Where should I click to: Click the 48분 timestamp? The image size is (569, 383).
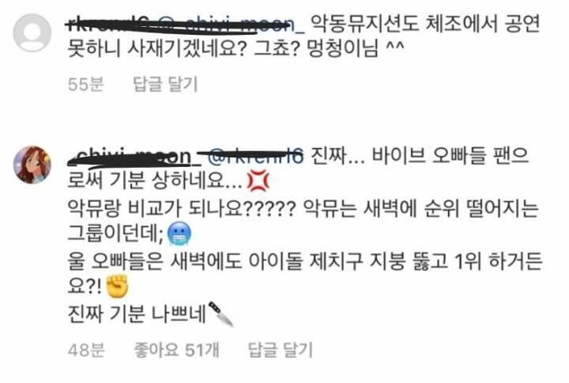pyautogui.click(x=86, y=350)
